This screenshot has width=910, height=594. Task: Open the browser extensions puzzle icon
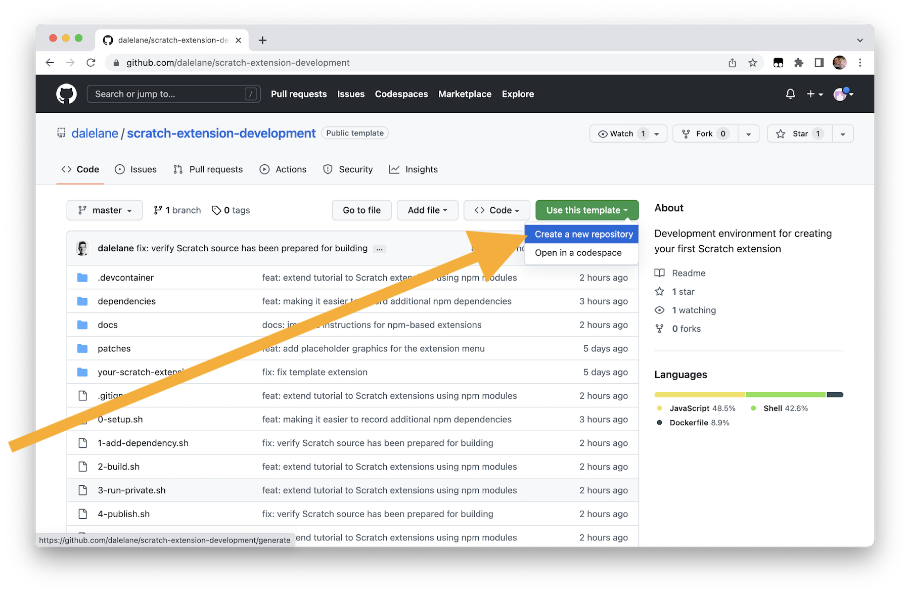pyautogui.click(x=799, y=63)
